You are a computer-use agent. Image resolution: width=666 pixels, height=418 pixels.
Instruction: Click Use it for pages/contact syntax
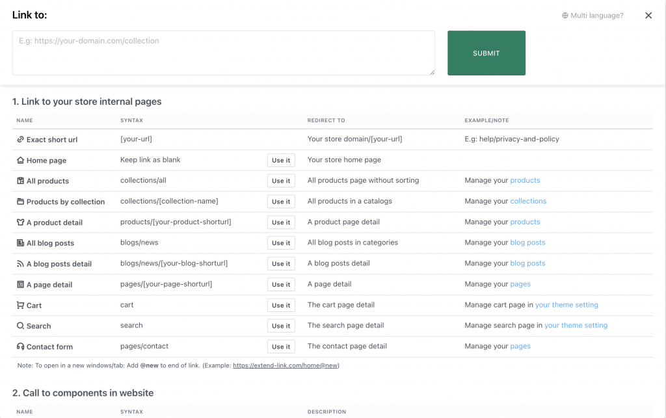coord(281,346)
